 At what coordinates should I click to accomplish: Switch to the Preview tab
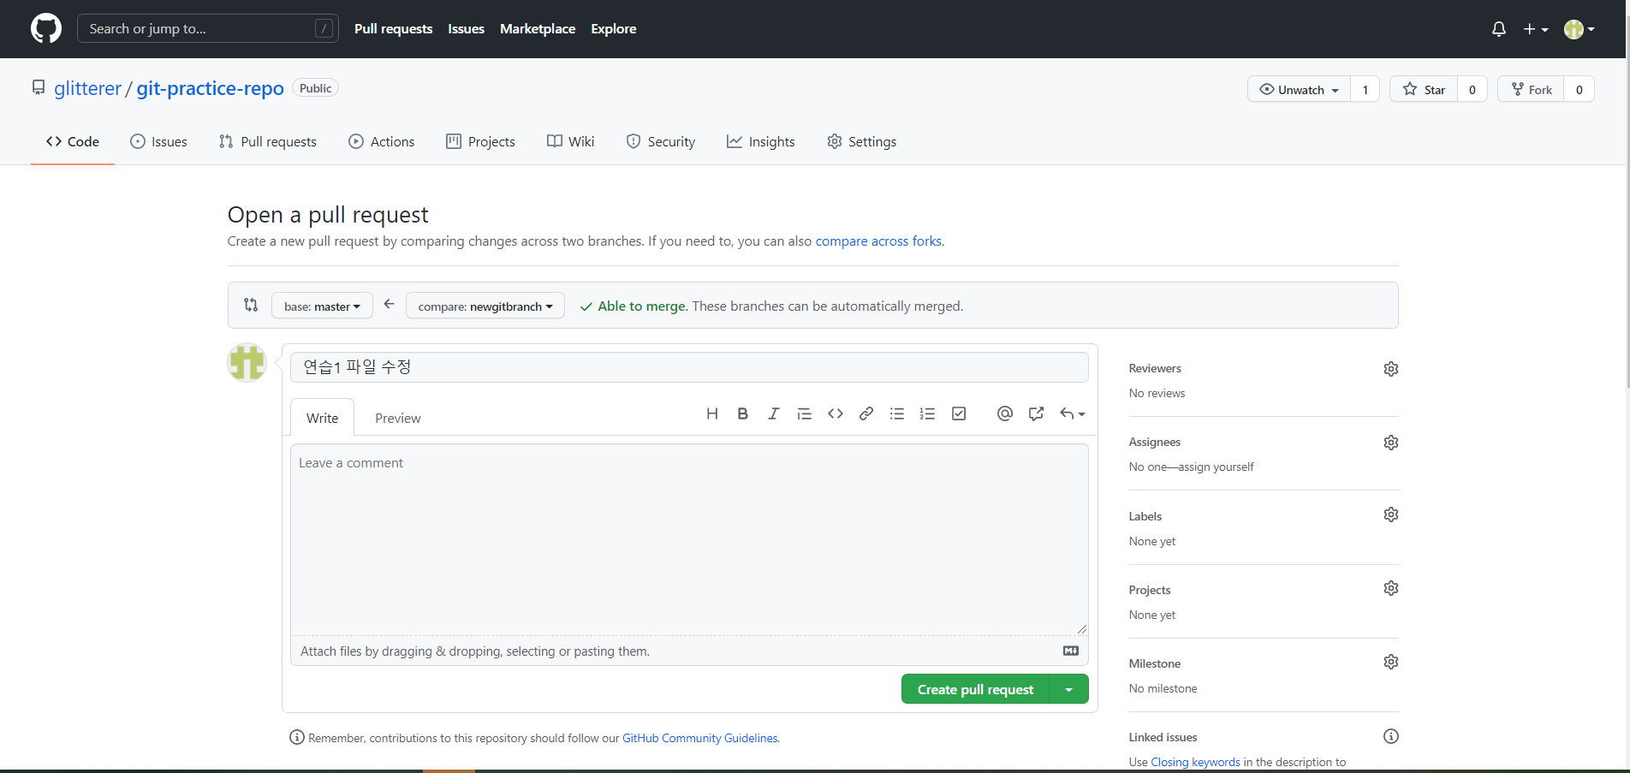coord(397,418)
